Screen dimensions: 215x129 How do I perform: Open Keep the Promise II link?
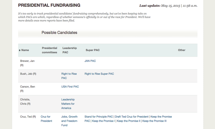click(128, 121)
